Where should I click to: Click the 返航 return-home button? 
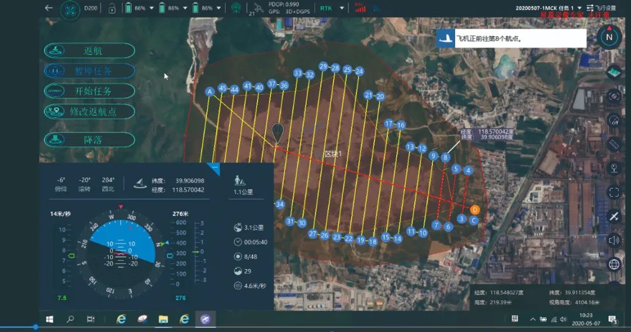pyautogui.click(x=89, y=51)
